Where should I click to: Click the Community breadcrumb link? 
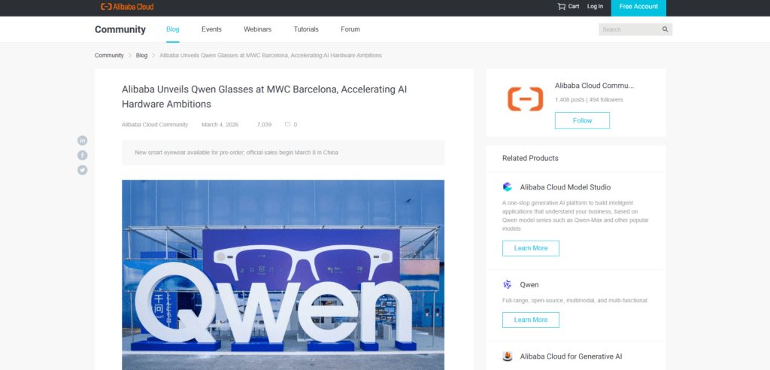[x=109, y=56]
